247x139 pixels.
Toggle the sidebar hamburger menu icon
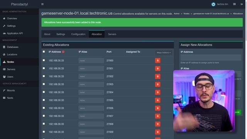(42, 4)
